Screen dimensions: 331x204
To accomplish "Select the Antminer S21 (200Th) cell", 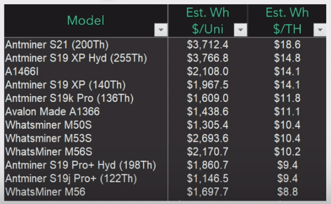I will 86,45.
